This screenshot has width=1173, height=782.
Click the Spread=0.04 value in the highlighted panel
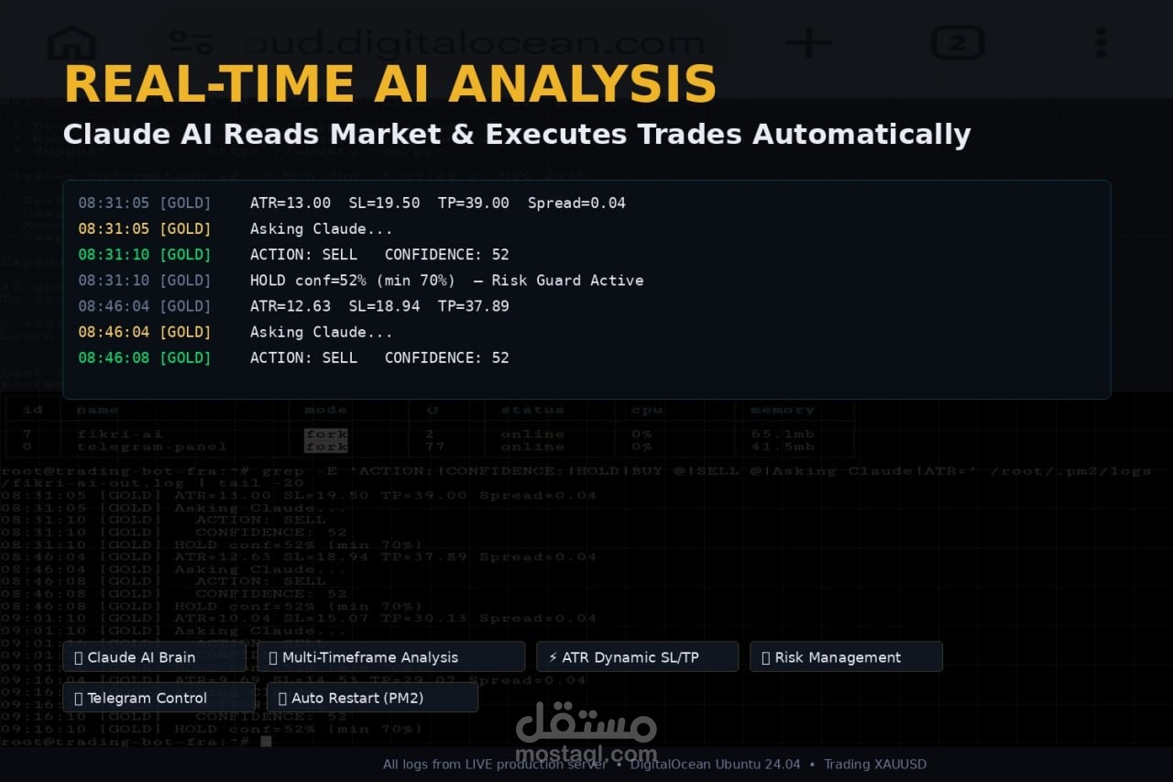(x=576, y=203)
